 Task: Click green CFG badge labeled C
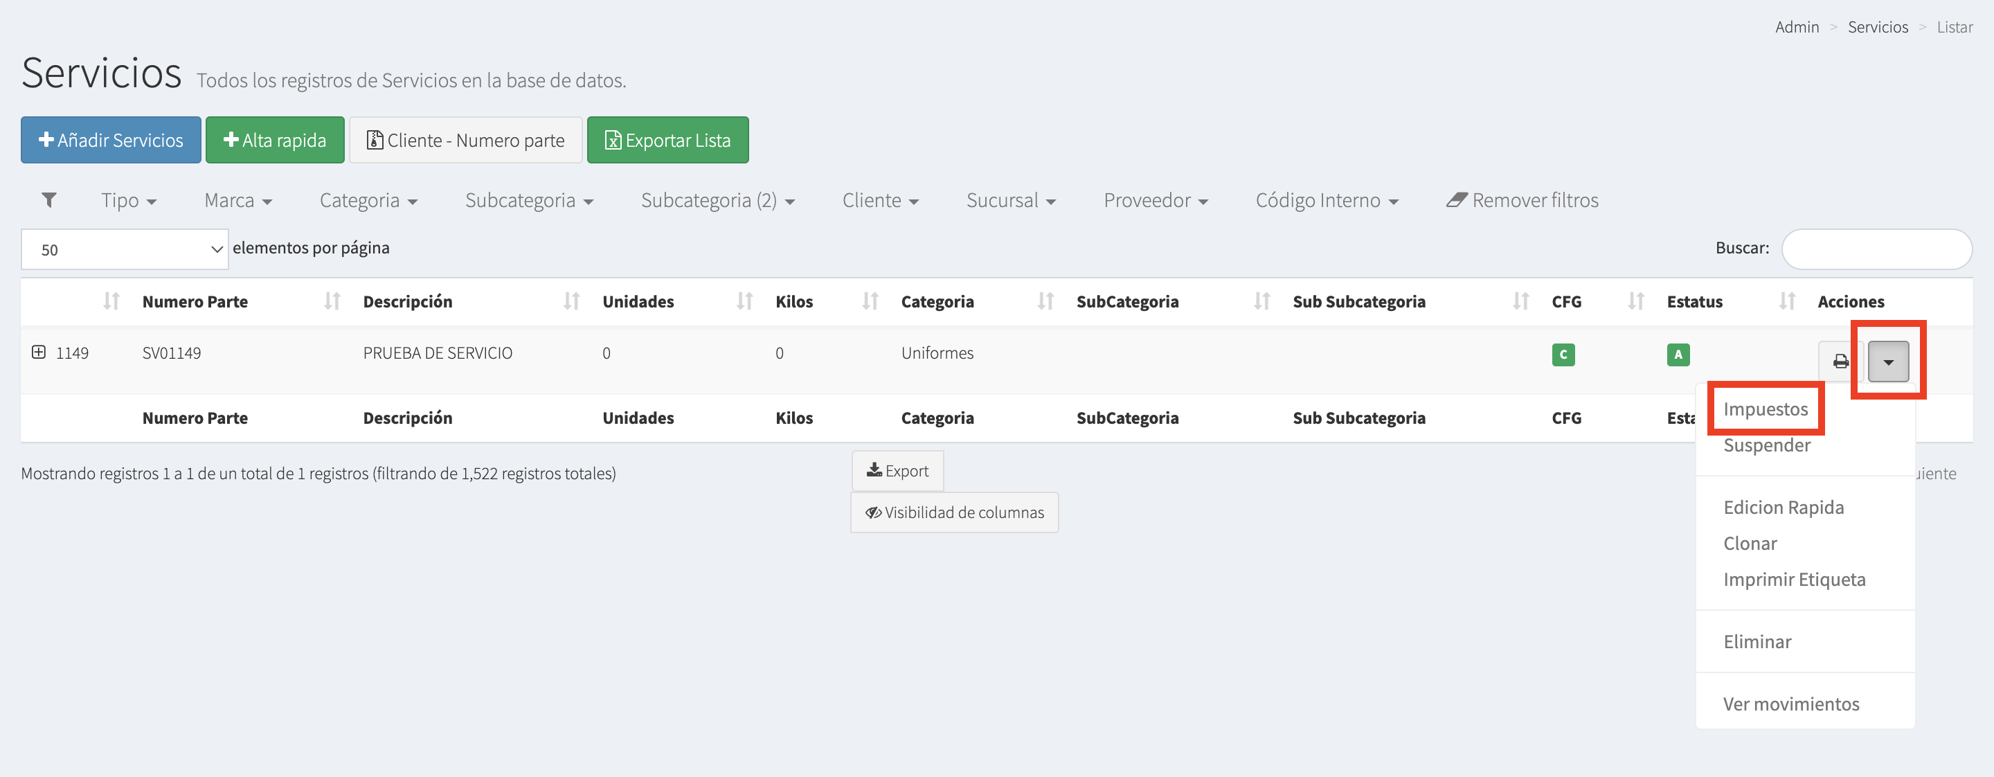pyautogui.click(x=1562, y=355)
